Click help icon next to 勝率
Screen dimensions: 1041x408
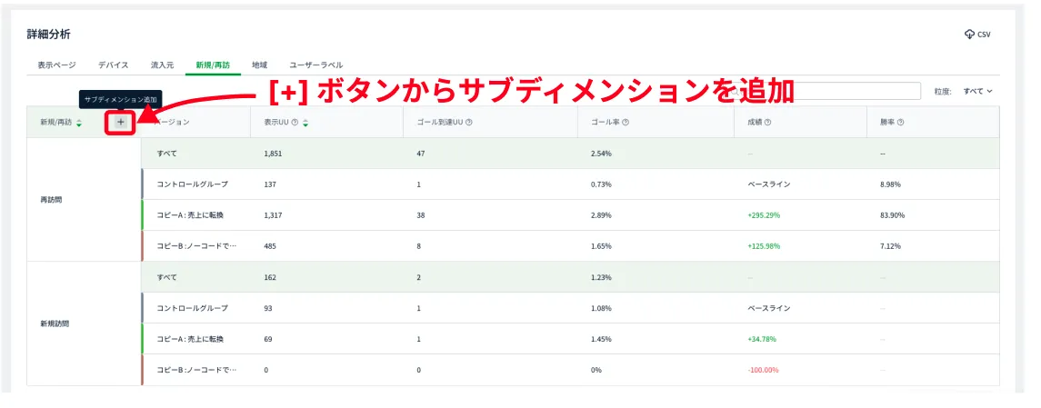[900, 123]
